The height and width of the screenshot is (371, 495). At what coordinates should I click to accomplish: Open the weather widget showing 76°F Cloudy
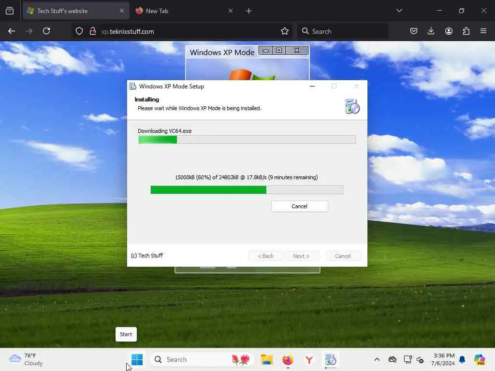coord(26,359)
